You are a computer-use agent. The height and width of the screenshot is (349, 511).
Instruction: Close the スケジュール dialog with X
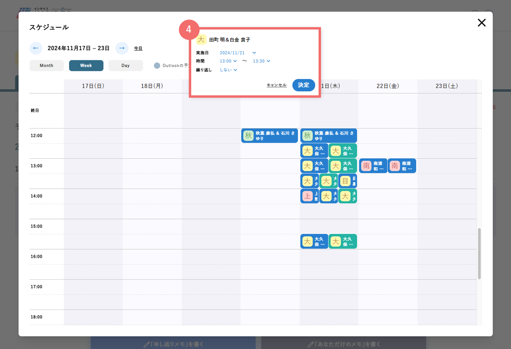pyautogui.click(x=482, y=23)
